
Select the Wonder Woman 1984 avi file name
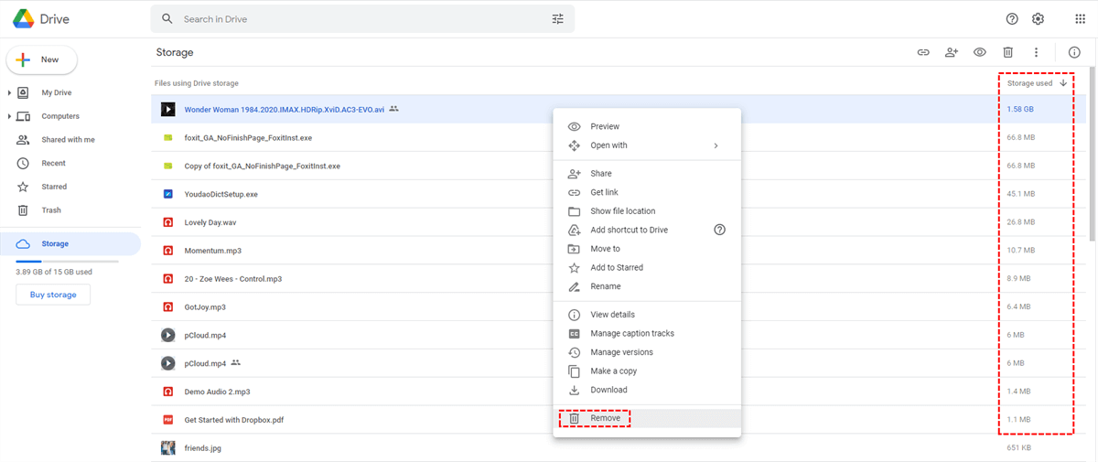click(x=285, y=109)
